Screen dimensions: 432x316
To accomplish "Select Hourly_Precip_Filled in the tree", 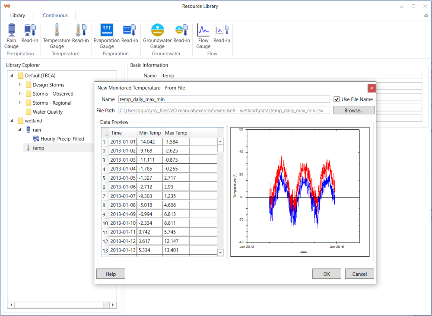I will (x=62, y=139).
